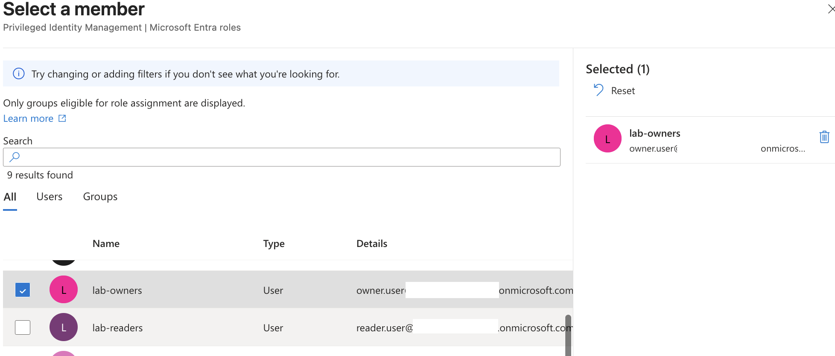Screen dimensions: 835x356
Task: Uncheck the lab-owners checkbox
Action: tap(23, 290)
